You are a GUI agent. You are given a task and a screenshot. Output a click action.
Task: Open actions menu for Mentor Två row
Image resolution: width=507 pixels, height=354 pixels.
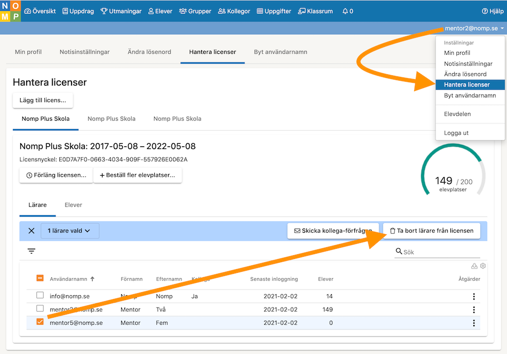point(474,310)
